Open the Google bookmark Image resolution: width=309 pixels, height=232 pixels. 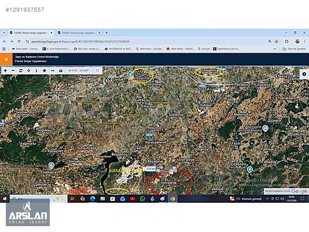204,49
